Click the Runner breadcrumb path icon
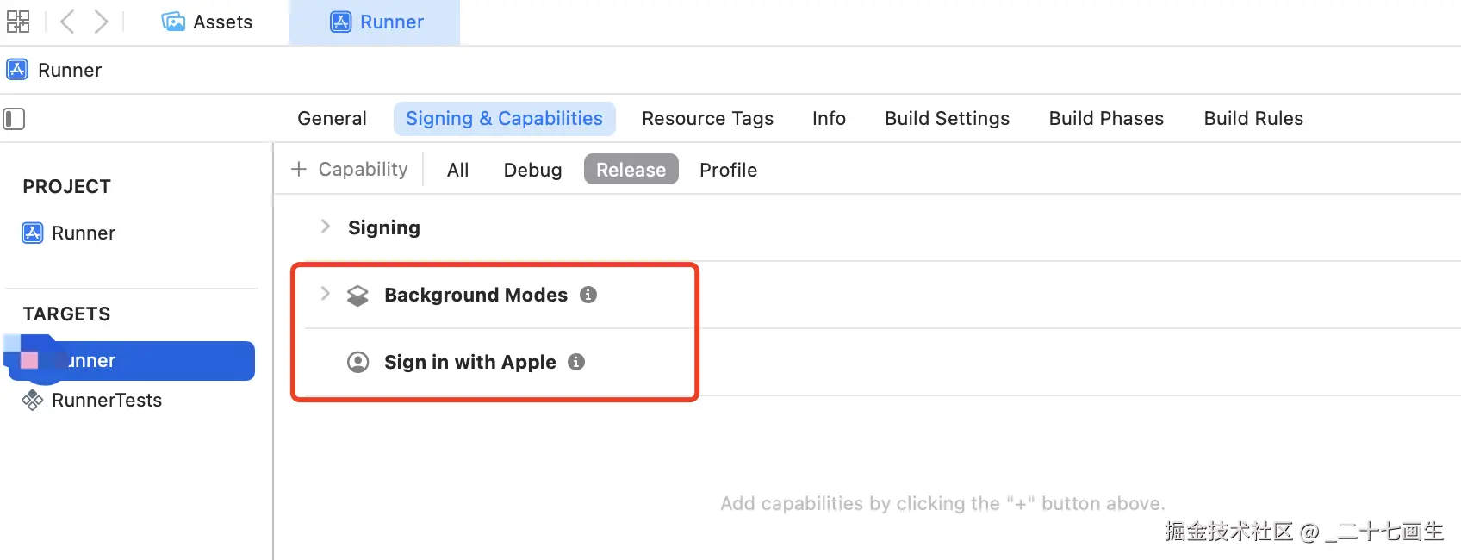The image size is (1461, 560). (x=17, y=70)
